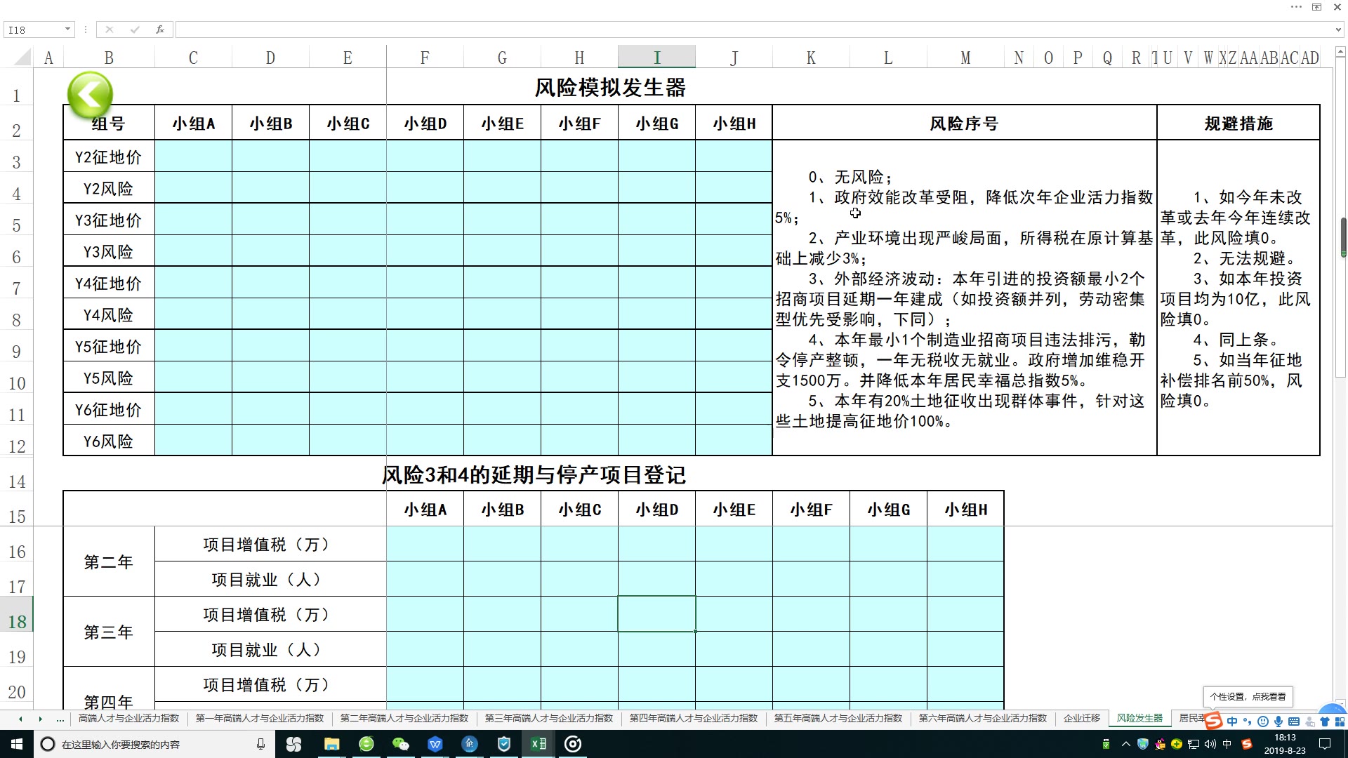
Task: Show hidden system tray icons
Action: tap(1126, 744)
